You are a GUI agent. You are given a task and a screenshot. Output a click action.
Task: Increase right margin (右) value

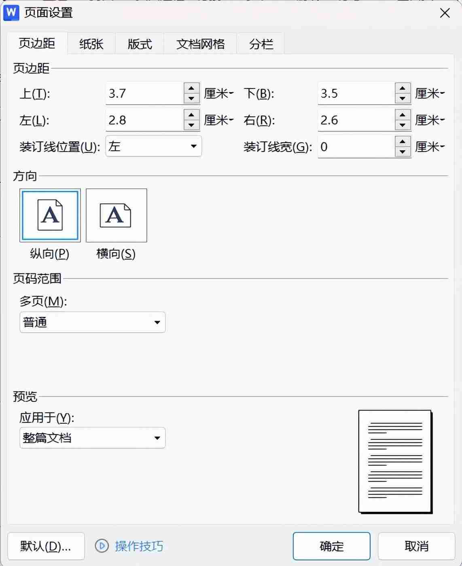pyautogui.click(x=403, y=115)
